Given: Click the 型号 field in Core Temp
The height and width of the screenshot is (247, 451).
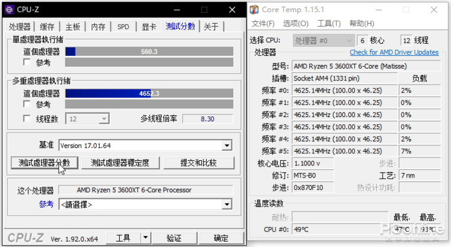Looking at the screenshot, I should point(366,66).
